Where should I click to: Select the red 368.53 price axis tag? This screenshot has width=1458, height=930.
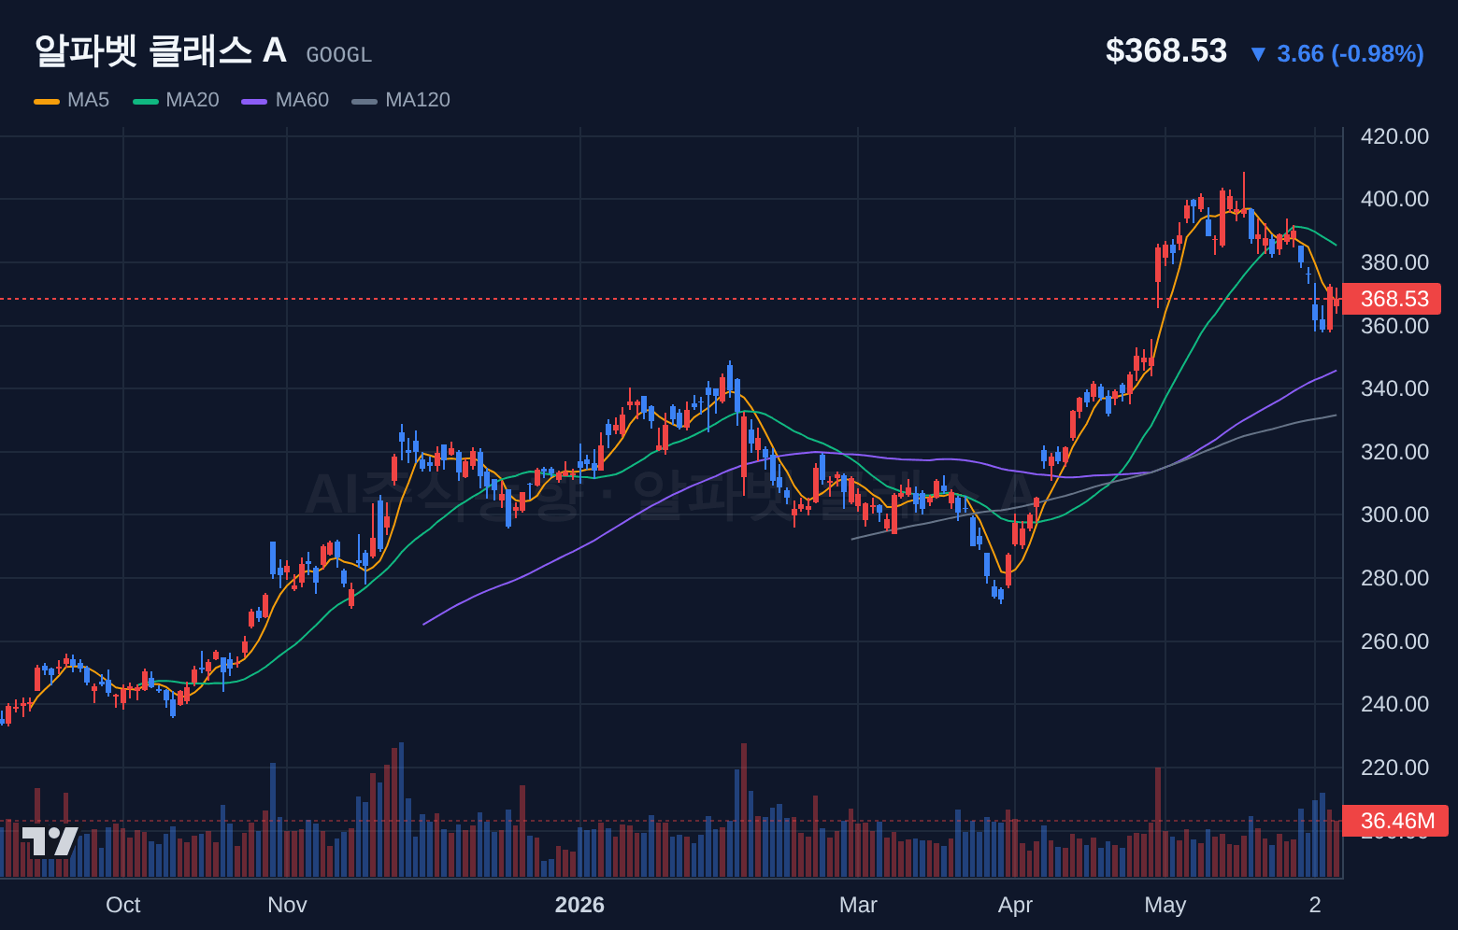pos(1392,299)
